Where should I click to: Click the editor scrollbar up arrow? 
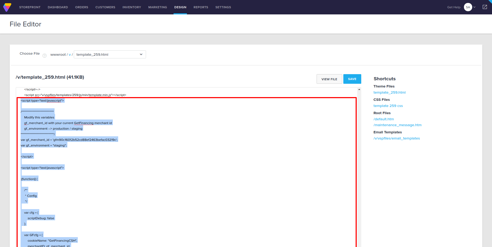pos(359,89)
